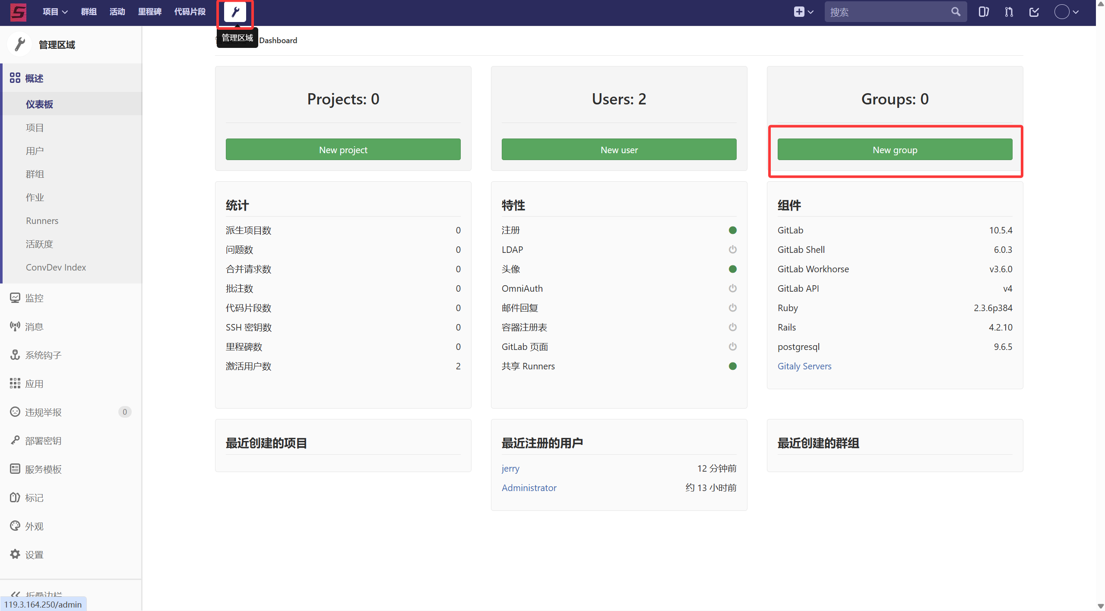Open 代码片段 in the top navigation

(190, 12)
